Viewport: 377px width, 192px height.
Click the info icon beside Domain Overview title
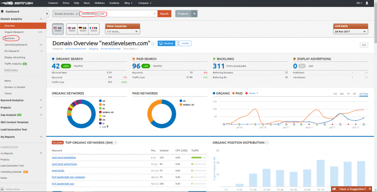(x=153, y=44)
